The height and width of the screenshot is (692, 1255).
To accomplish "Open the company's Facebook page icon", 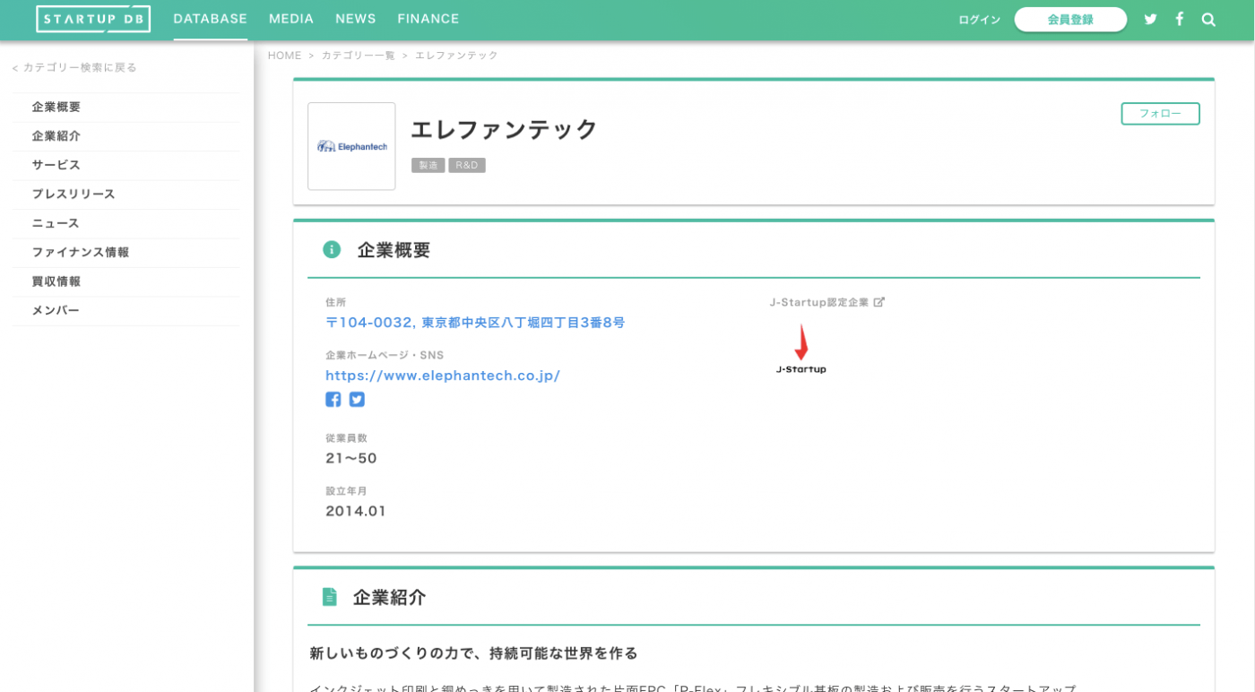I will pyautogui.click(x=333, y=400).
